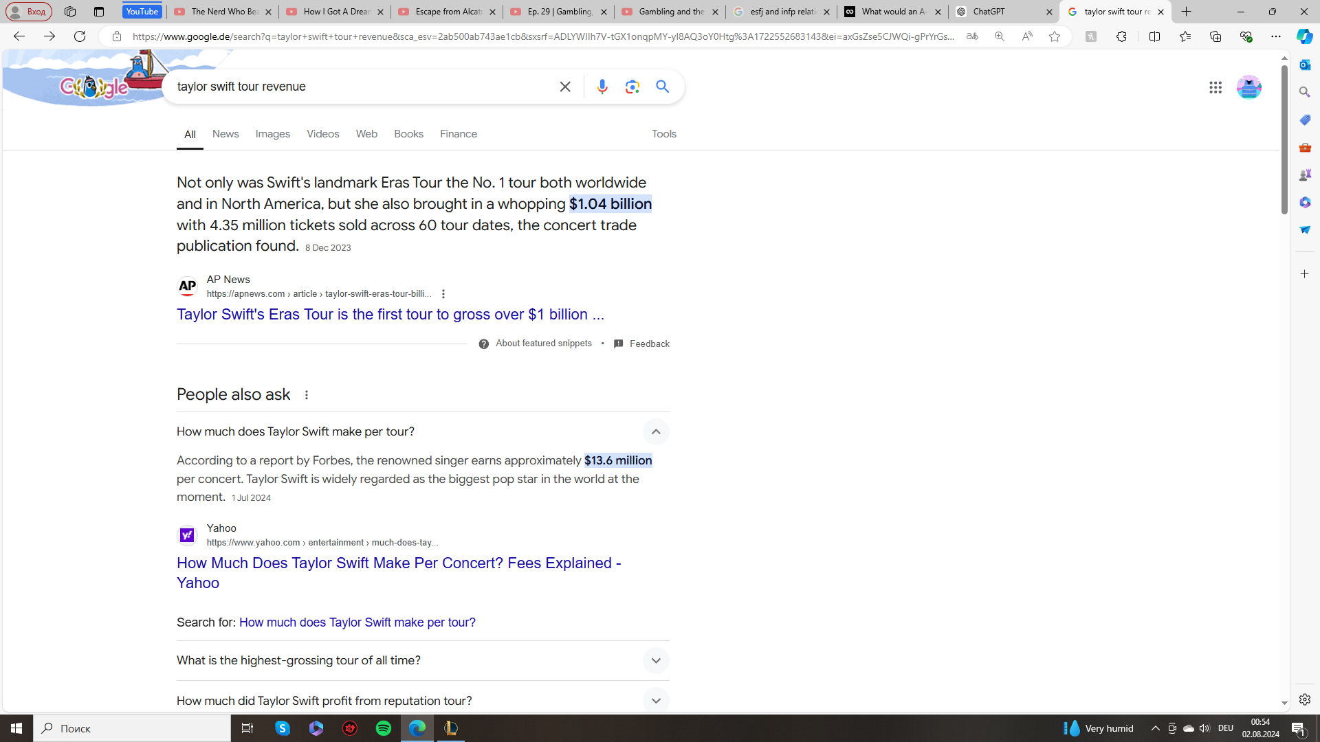Open the AP News Eras Tour article link

(390, 315)
